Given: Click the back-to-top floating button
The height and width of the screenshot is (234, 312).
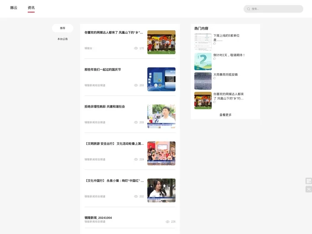Looking at the screenshot, I should [x=309, y=189].
